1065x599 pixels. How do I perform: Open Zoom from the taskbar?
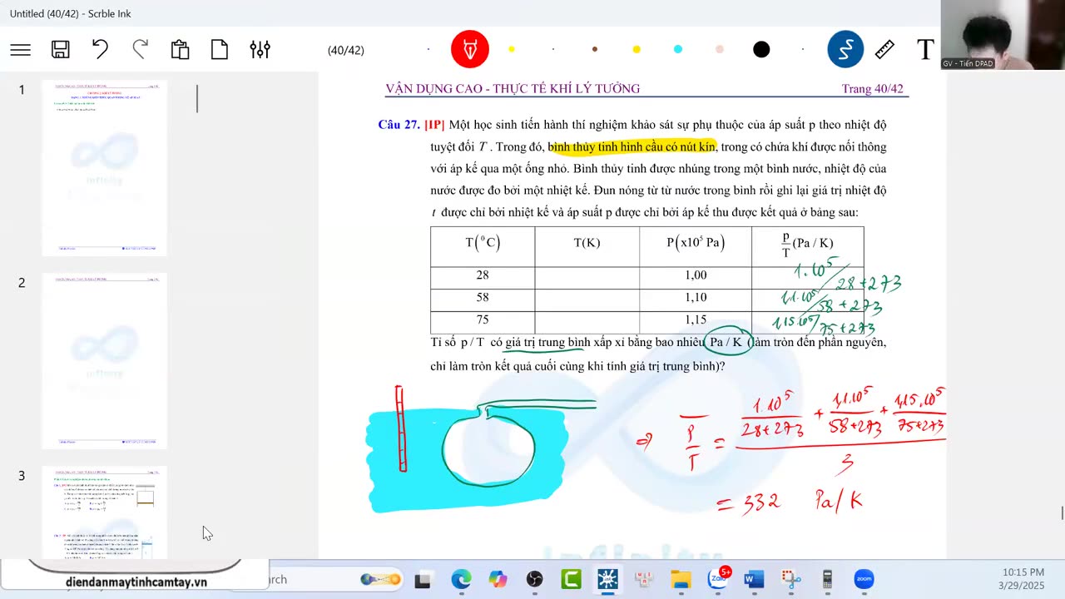point(864,580)
